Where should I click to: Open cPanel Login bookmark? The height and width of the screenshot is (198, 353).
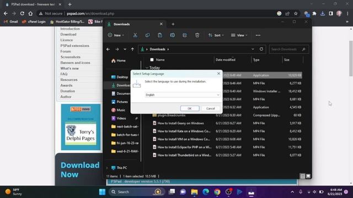click(34, 22)
